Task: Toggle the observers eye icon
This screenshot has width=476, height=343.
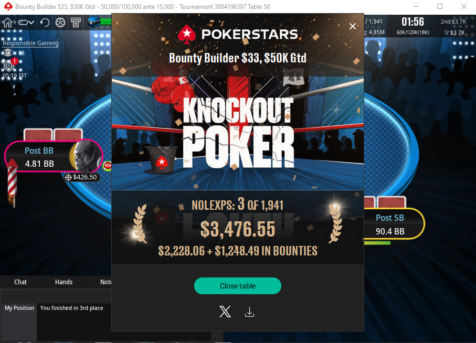Action: click(x=7, y=53)
